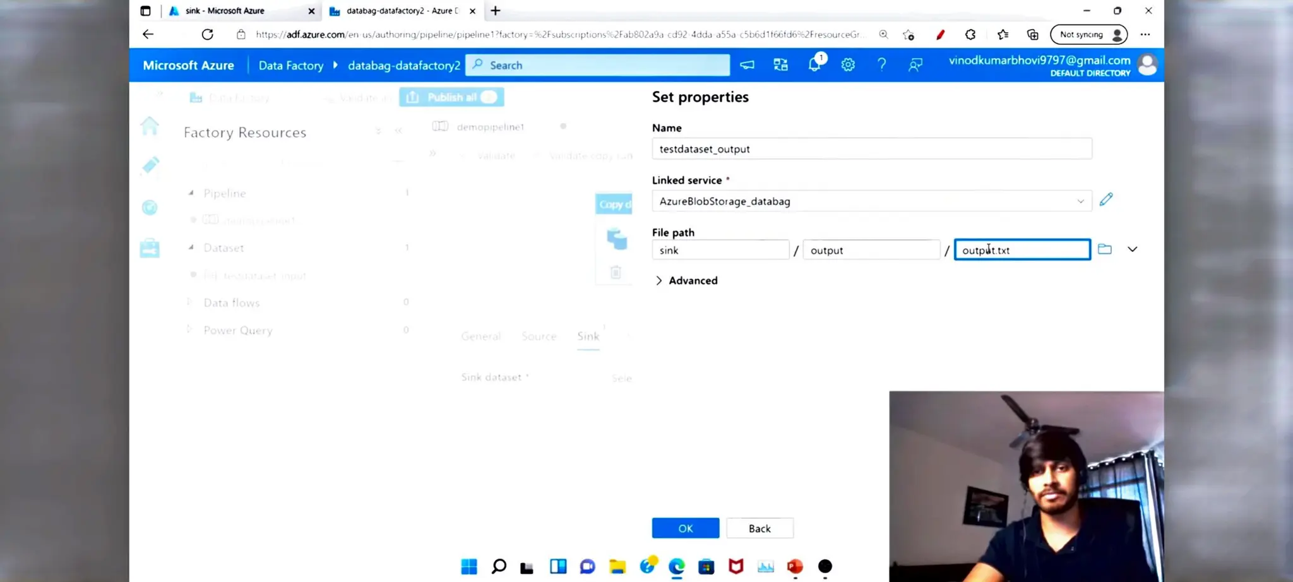Refresh the browser page
Viewport: 1293px width, 582px height.
[207, 34]
